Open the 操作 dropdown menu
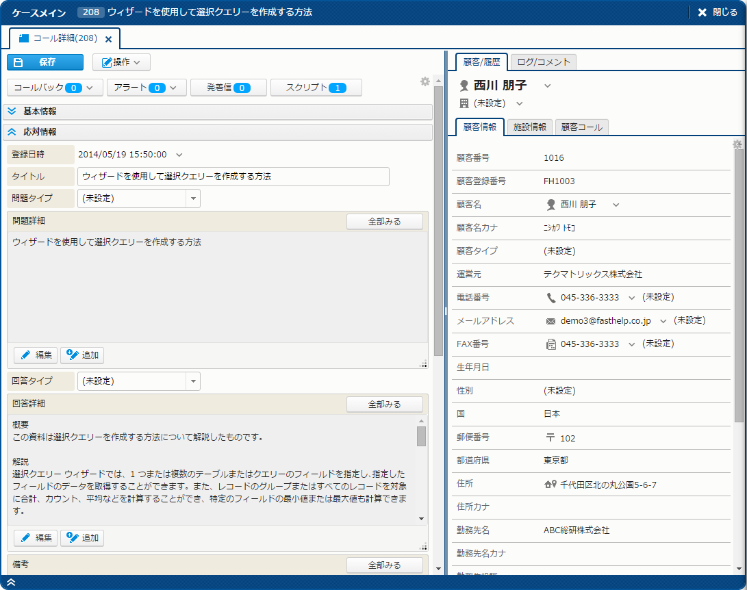This screenshot has height=590, width=747. click(x=121, y=62)
